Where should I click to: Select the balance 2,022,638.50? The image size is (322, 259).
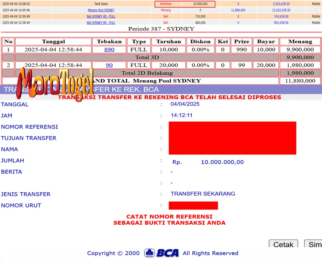point(281,4)
